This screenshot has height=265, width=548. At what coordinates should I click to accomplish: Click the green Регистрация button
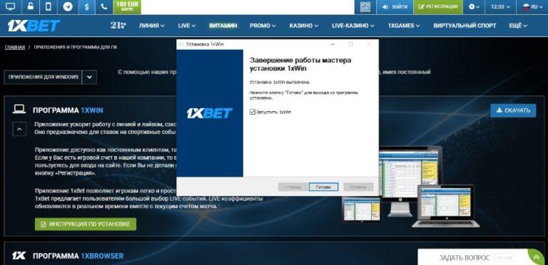438,6
